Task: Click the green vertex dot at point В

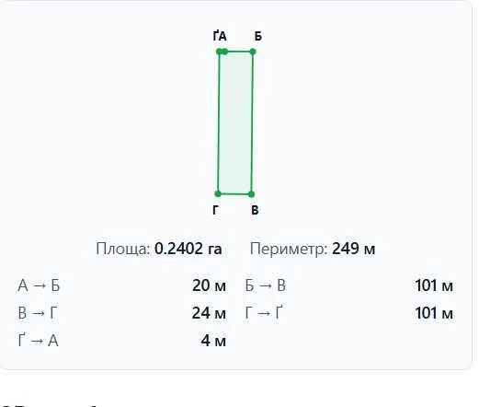Action: [251, 194]
